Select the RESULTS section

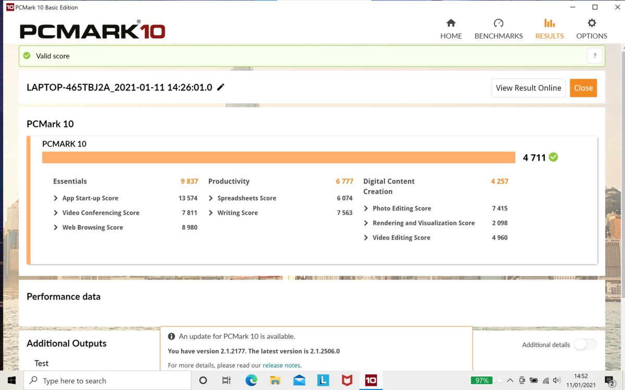(549, 29)
